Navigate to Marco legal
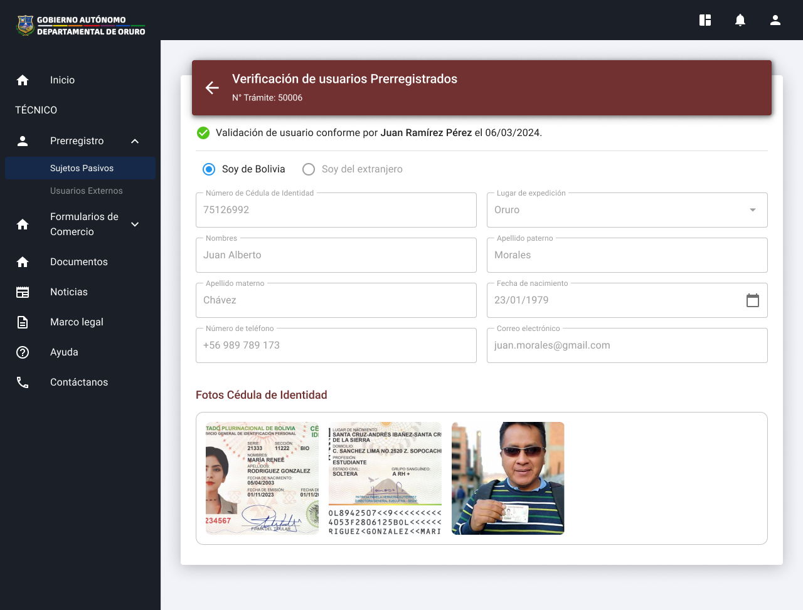This screenshot has width=803, height=610. coord(77,322)
